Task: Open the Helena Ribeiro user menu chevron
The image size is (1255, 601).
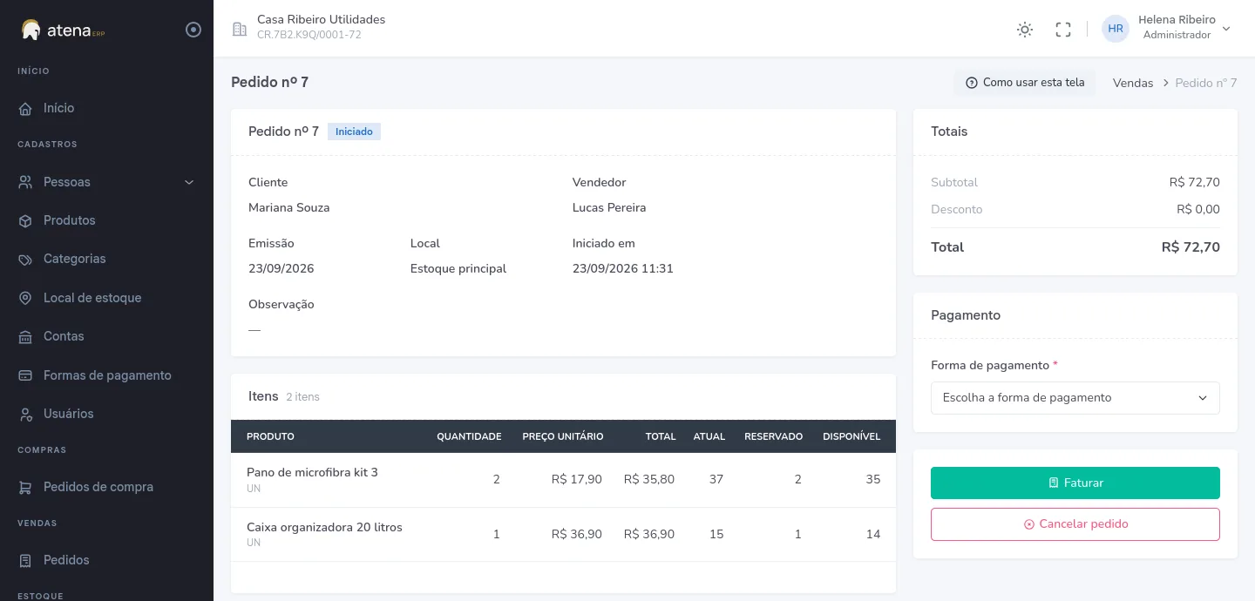Action: pos(1226,29)
